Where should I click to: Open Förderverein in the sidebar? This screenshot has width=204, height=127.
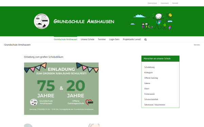[149, 94]
